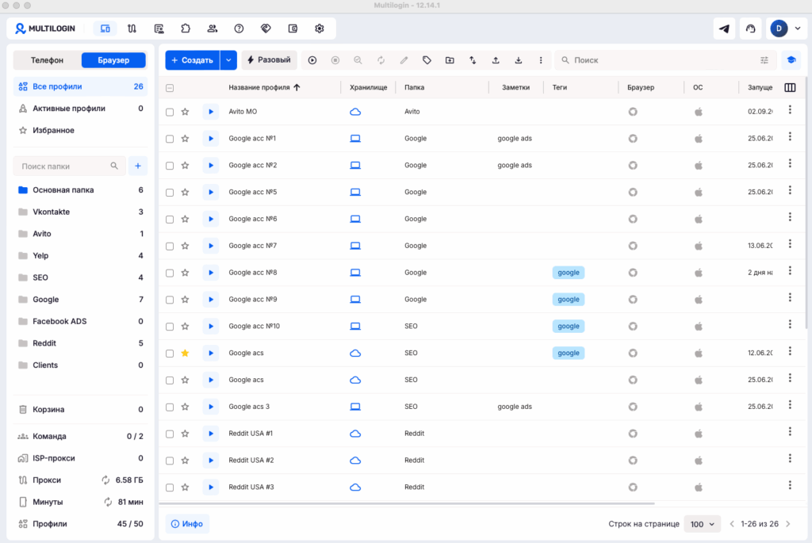Open the settings gear icon in top navigation
Screen dimensions: 812x543
[x=320, y=29]
